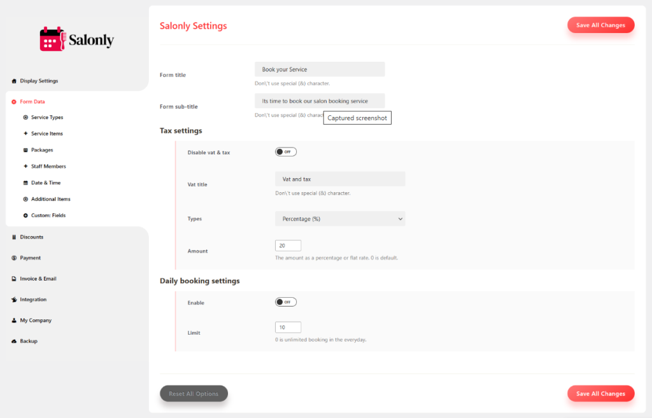Click the top Save All Changes button

coord(600,25)
